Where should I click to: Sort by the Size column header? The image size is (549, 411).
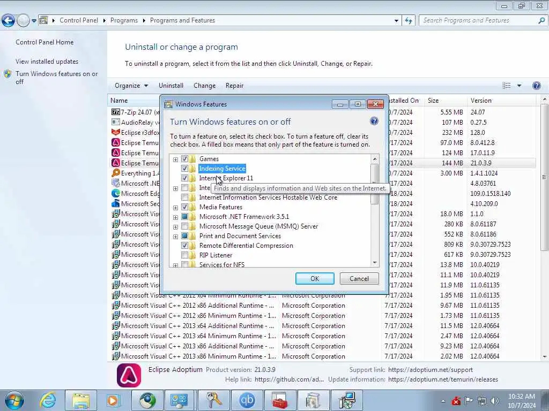tap(445, 100)
